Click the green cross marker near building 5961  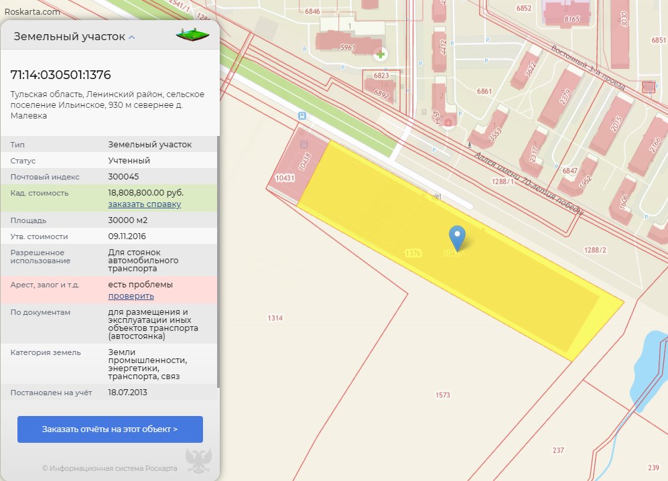pos(381,54)
